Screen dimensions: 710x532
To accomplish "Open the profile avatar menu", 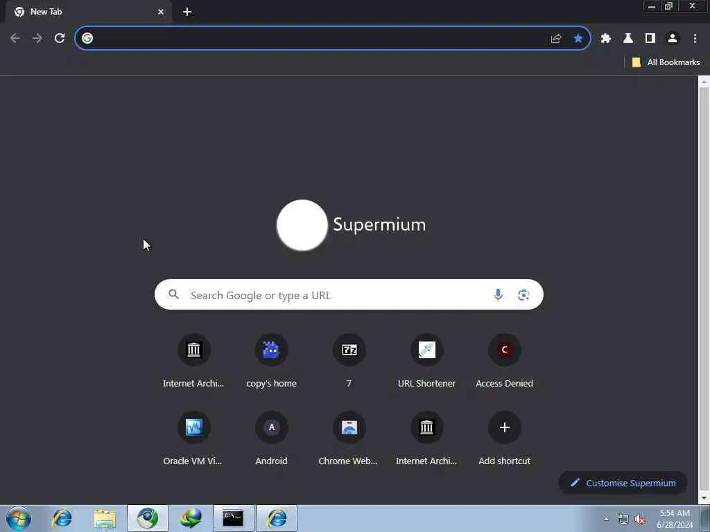I will (673, 39).
